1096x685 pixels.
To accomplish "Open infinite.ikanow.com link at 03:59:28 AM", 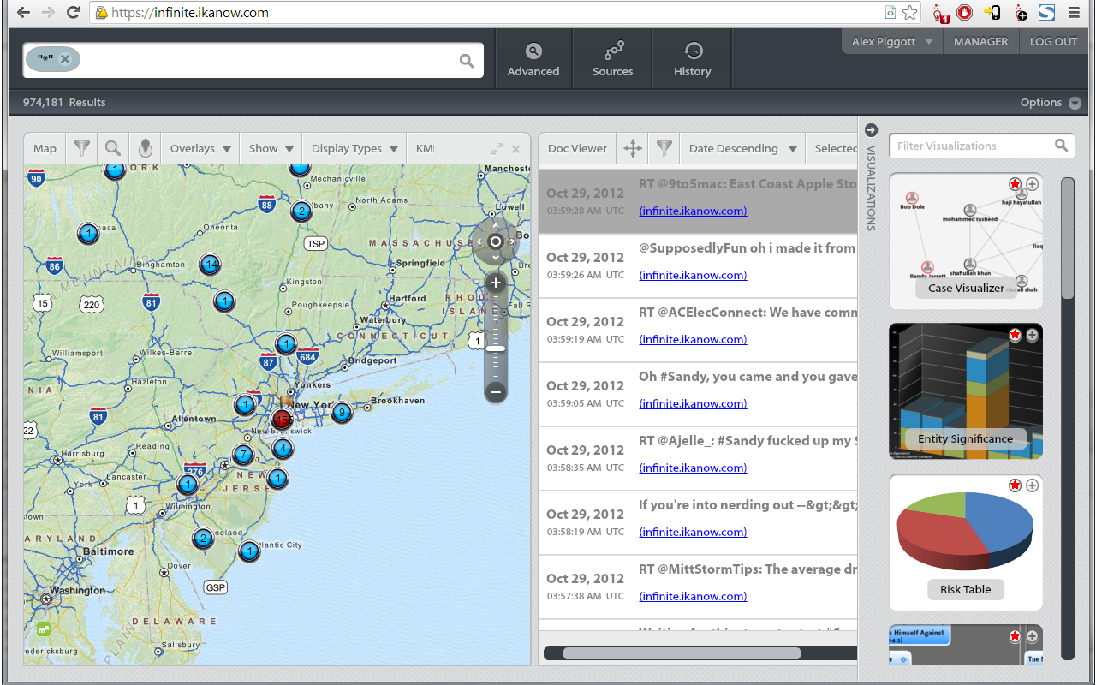I will click(693, 211).
